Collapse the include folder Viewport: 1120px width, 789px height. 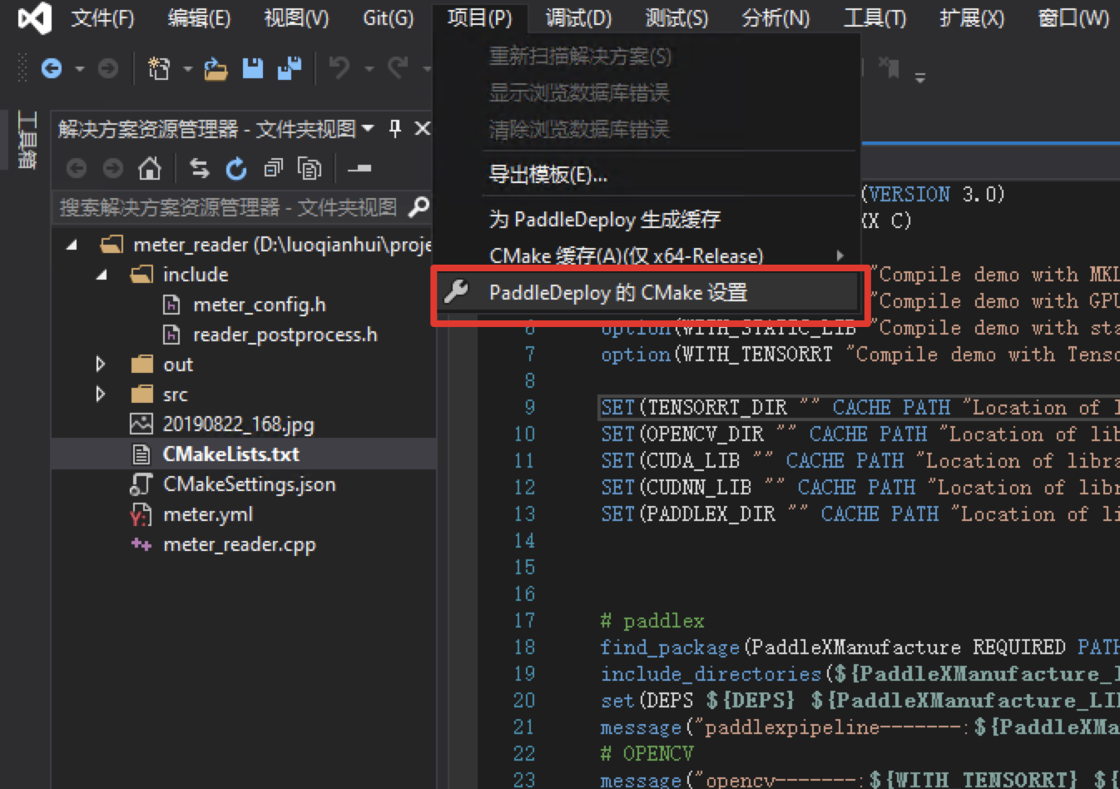click(102, 275)
